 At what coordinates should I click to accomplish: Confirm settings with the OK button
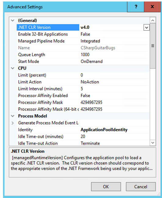[106, 187]
